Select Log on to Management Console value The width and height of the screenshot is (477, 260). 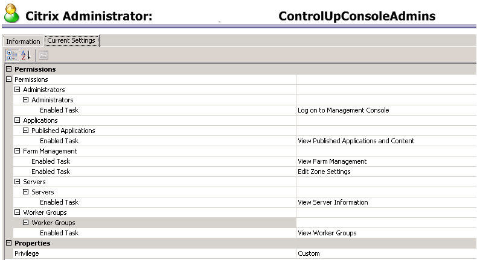point(343,110)
